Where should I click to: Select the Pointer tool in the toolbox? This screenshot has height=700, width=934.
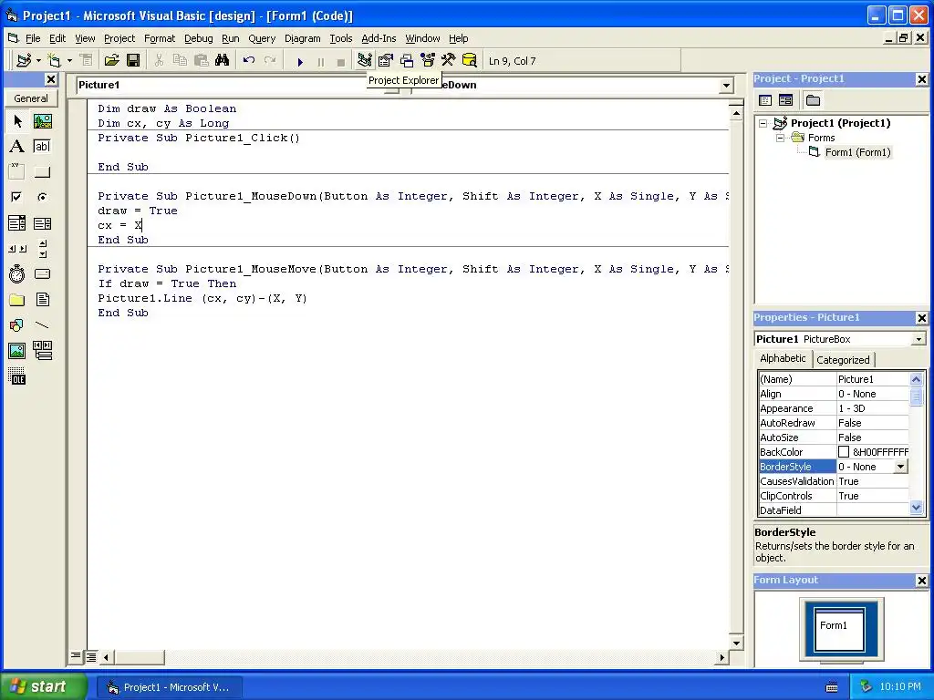pyautogui.click(x=17, y=121)
